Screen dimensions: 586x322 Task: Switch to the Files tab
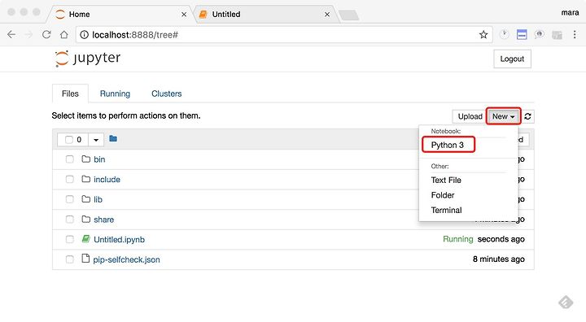click(x=70, y=94)
